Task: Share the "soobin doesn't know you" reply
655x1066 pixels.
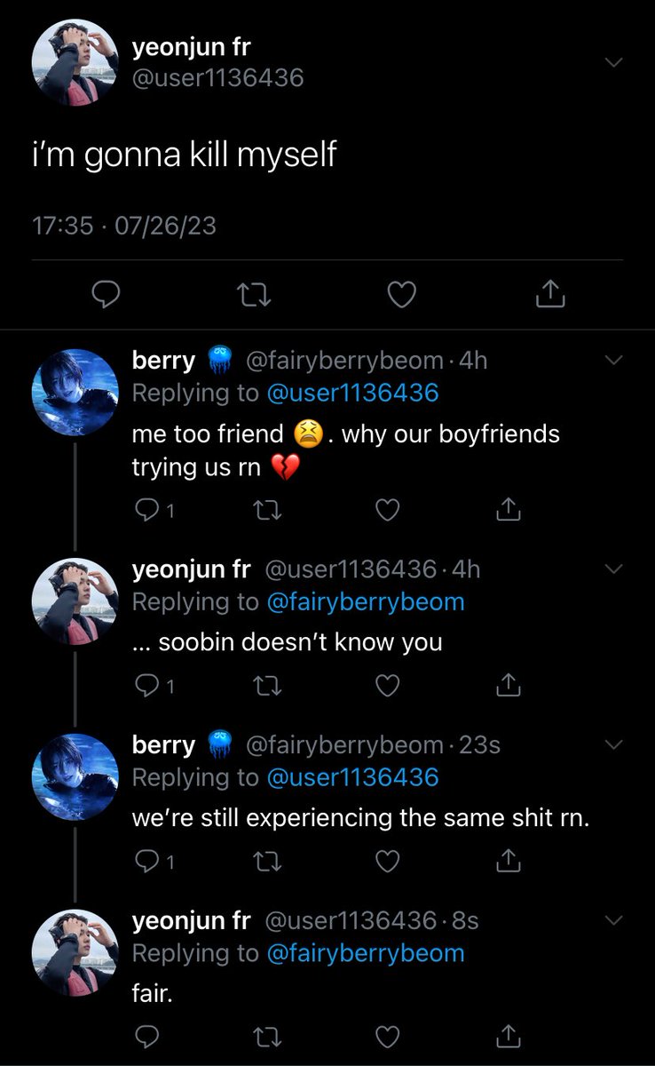Action: (x=507, y=685)
